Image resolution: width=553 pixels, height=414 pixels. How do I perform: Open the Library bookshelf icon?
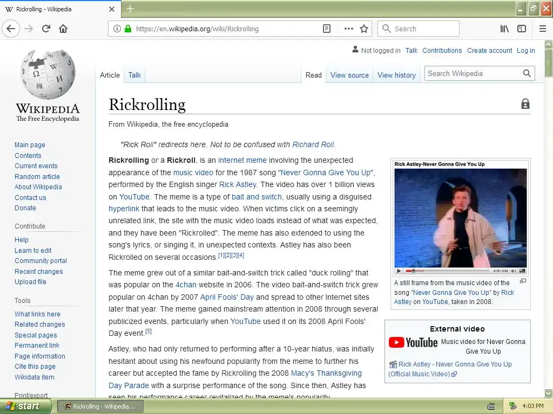(504, 29)
